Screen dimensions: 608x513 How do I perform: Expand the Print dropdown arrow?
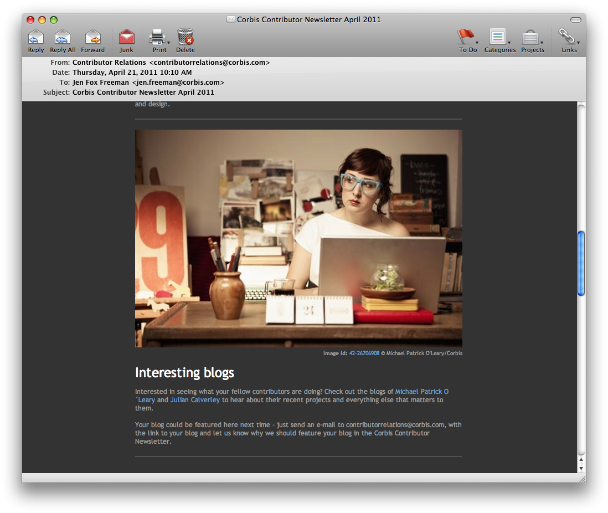tap(168, 43)
